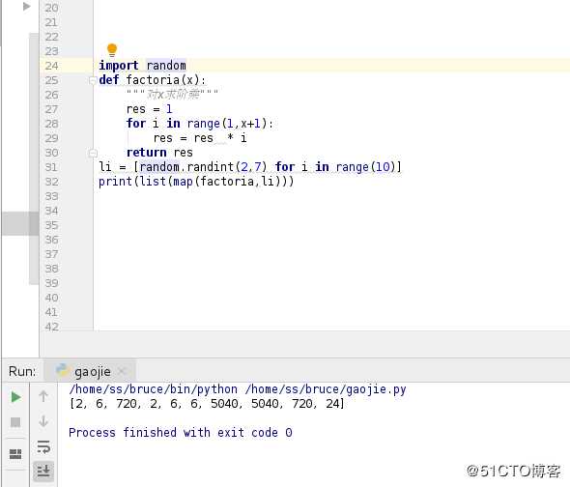Screen dimensions: 570x487
Task: Go down the stack trace arrow
Action: (x=43, y=421)
